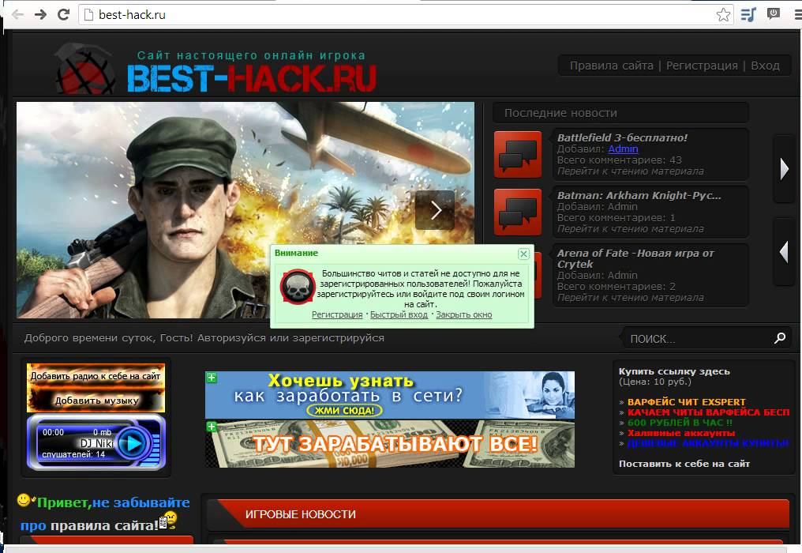Open Batman: Arkham Knight news title
The width and height of the screenshot is (802, 553).
pos(639,196)
